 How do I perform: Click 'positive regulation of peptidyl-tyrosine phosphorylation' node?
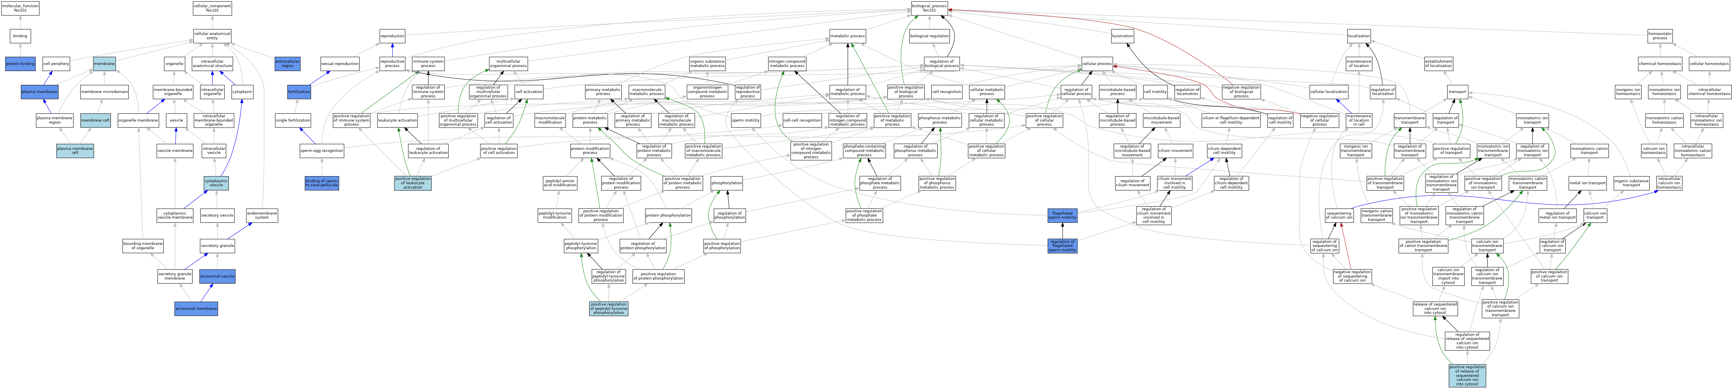coord(608,308)
